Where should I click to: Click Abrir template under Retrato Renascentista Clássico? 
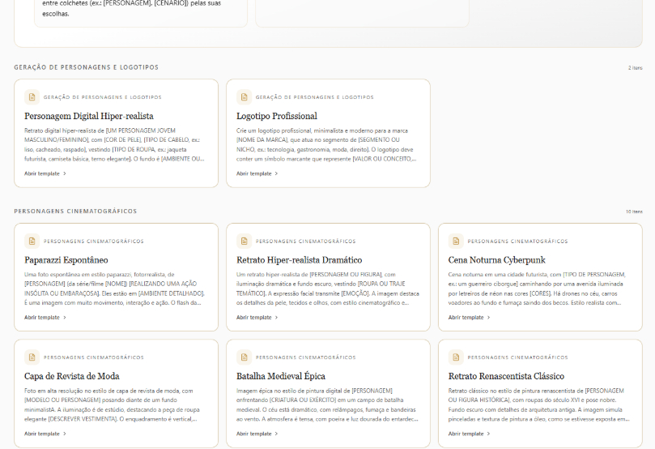click(x=469, y=434)
